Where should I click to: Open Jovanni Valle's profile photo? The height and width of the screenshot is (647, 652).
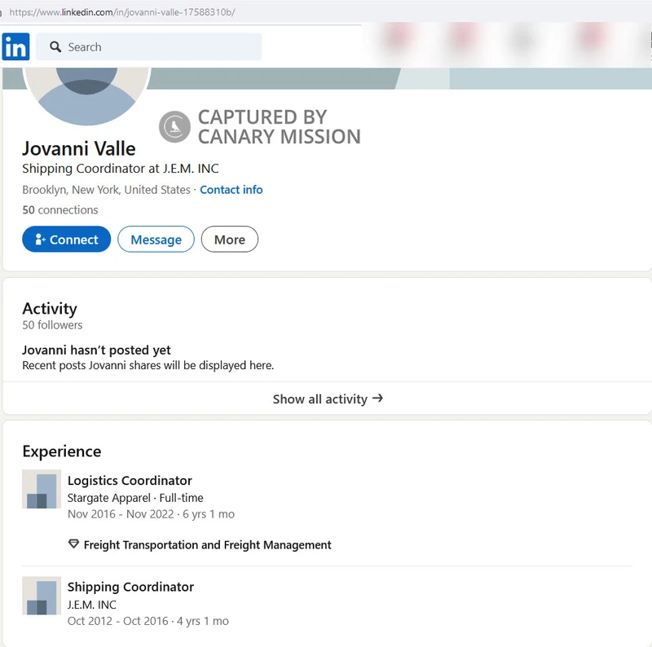pos(86,95)
